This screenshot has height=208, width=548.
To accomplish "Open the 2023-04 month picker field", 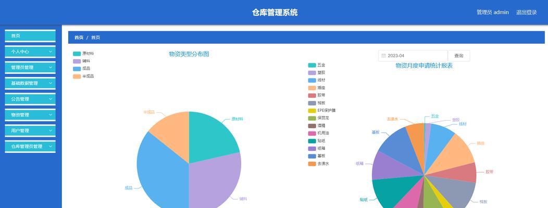I will (413, 56).
